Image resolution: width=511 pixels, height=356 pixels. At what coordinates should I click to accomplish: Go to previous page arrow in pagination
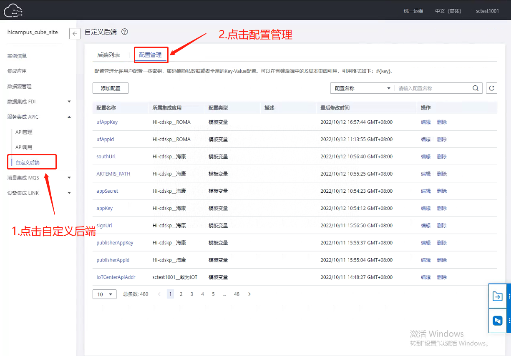[x=159, y=294]
